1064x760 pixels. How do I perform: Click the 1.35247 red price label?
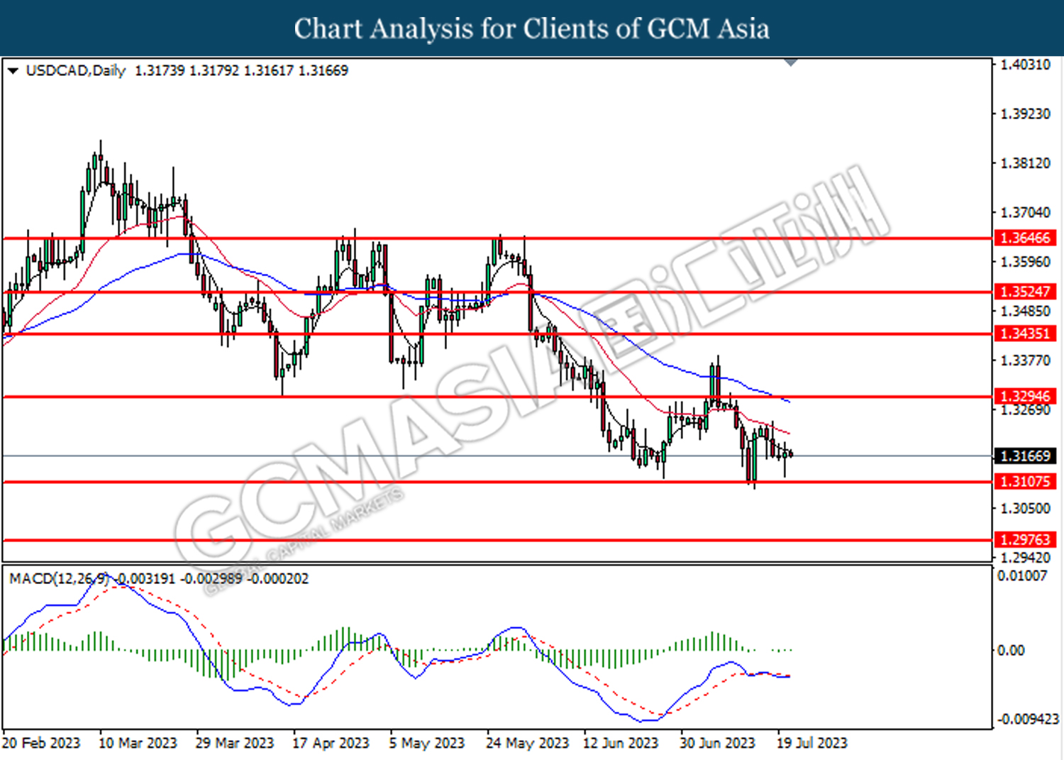pos(1025,292)
